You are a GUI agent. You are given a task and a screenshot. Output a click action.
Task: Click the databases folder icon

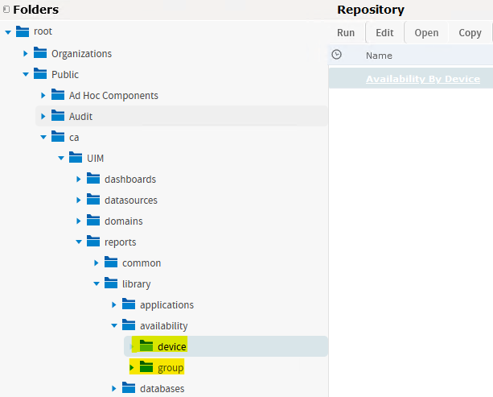pyautogui.click(x=129, y=389)
